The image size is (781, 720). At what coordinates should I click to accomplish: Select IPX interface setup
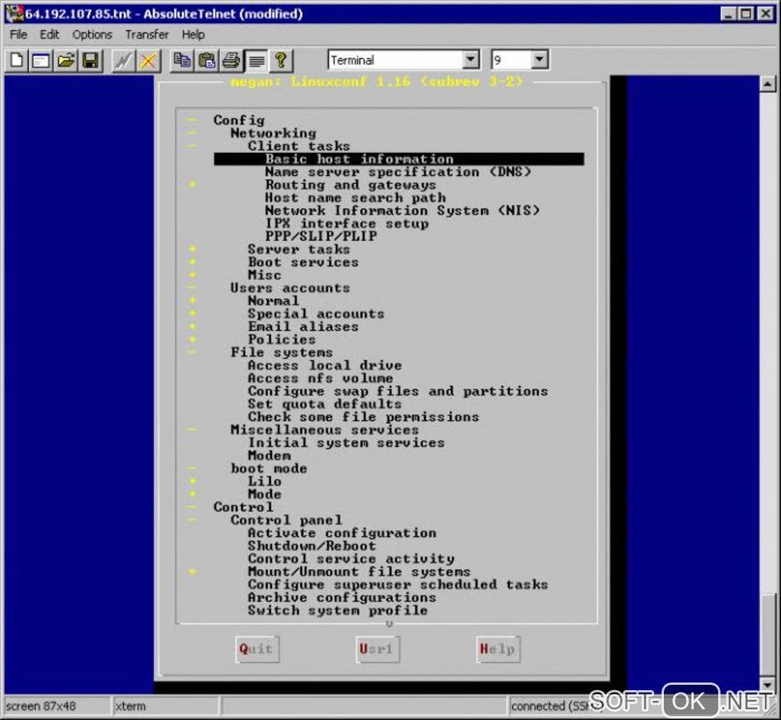(347, 223)
